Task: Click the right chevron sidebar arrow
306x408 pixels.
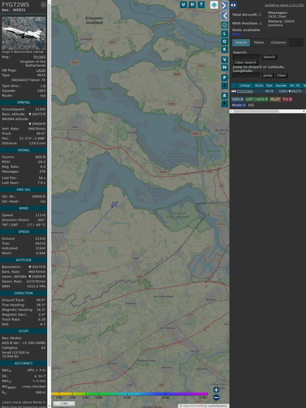Action: pos(224,5)
